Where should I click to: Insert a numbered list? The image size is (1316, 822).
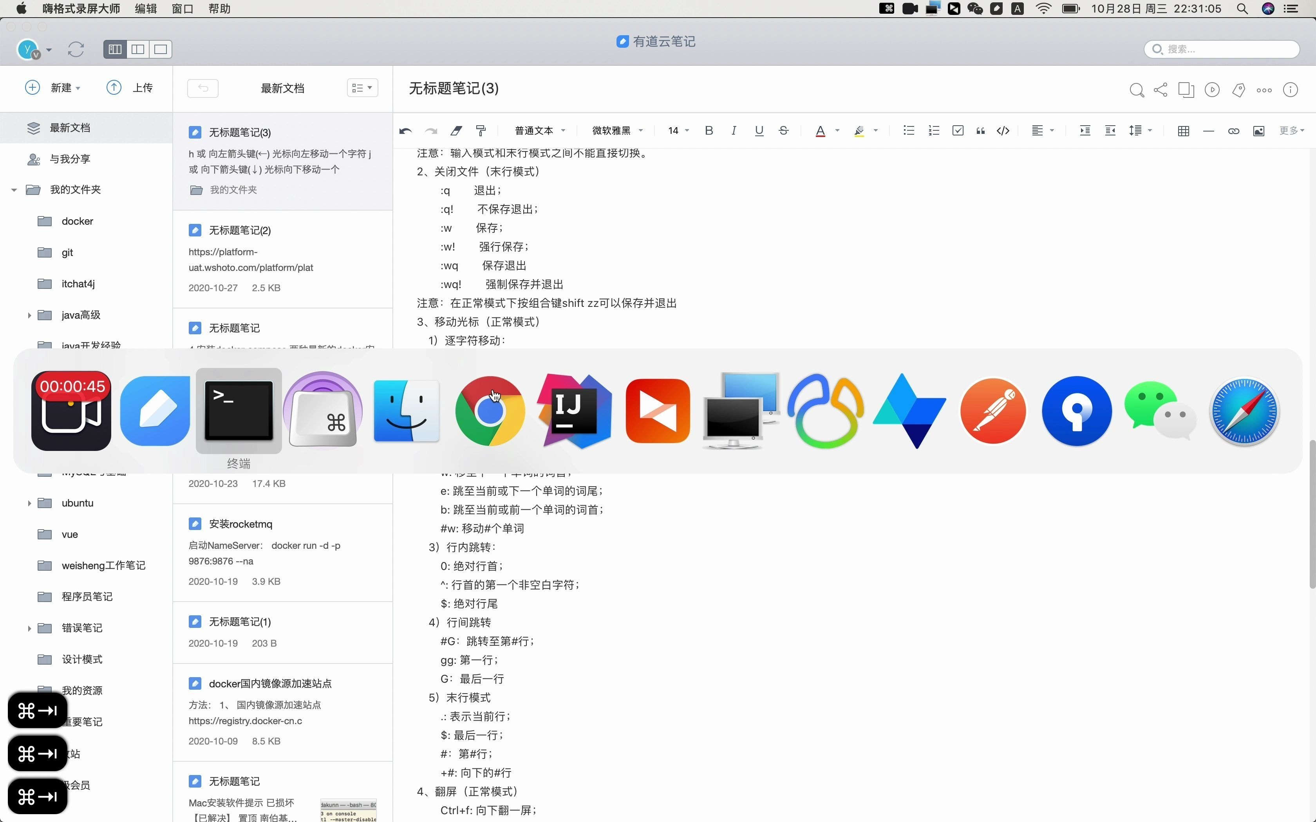point(934,130)
